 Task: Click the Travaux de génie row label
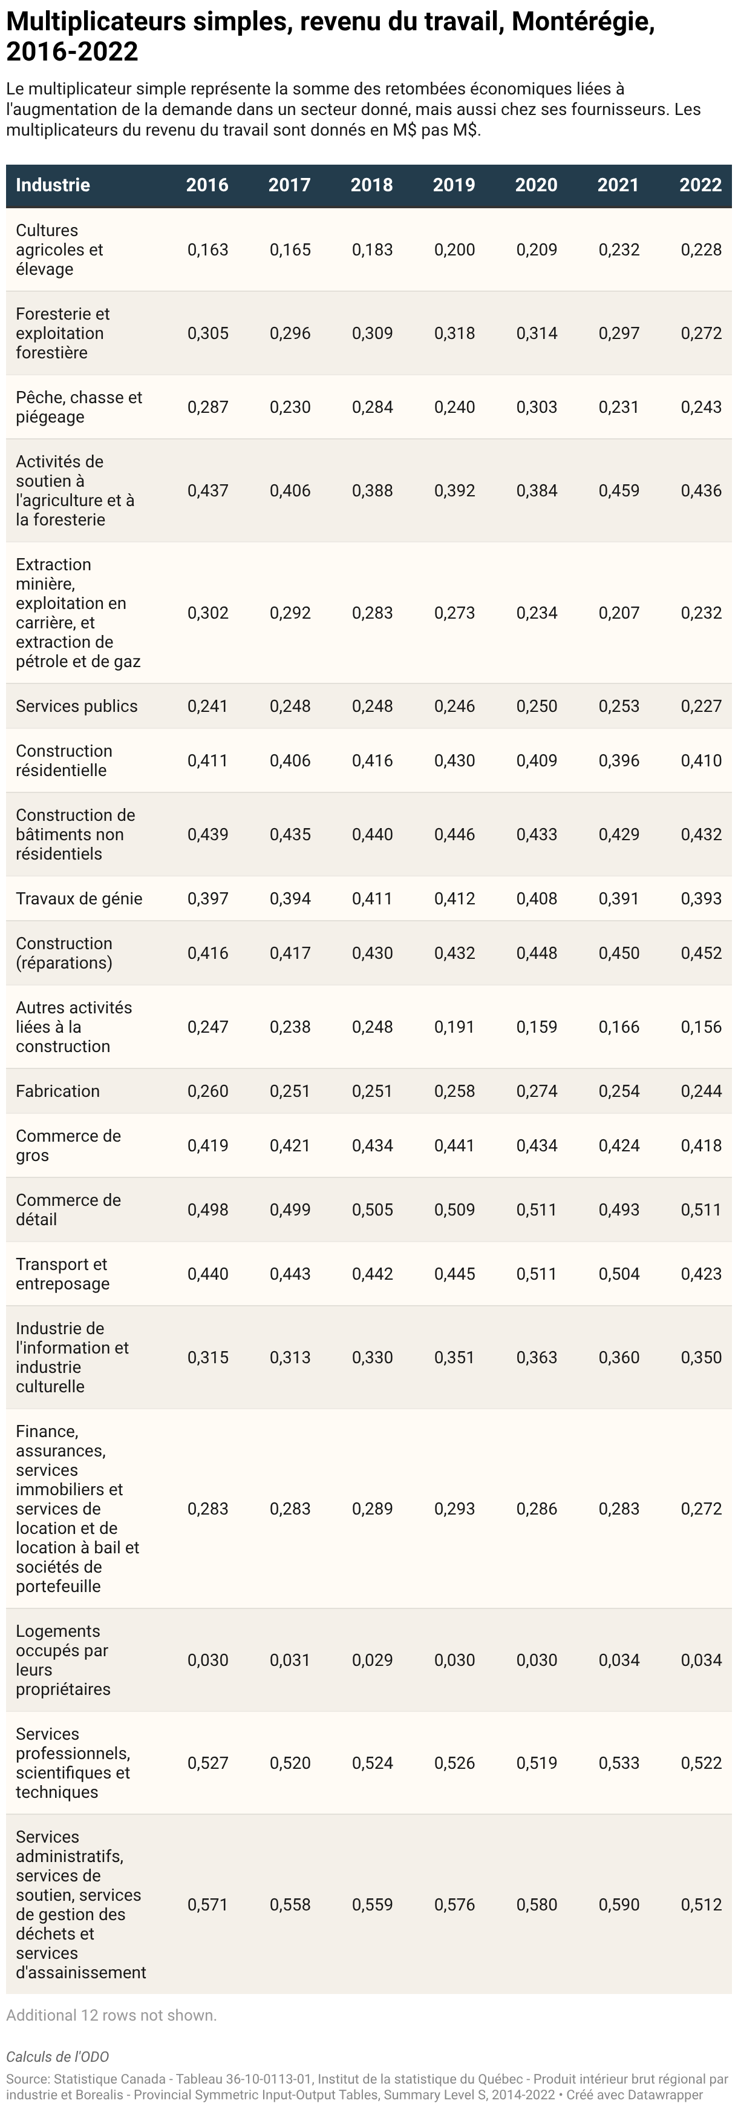coord(79,899)
